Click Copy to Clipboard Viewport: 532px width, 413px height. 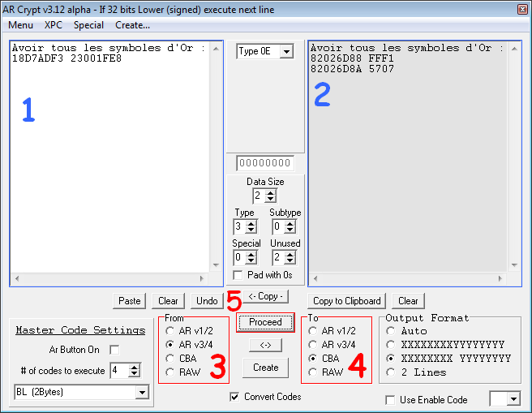coord(347,301)
